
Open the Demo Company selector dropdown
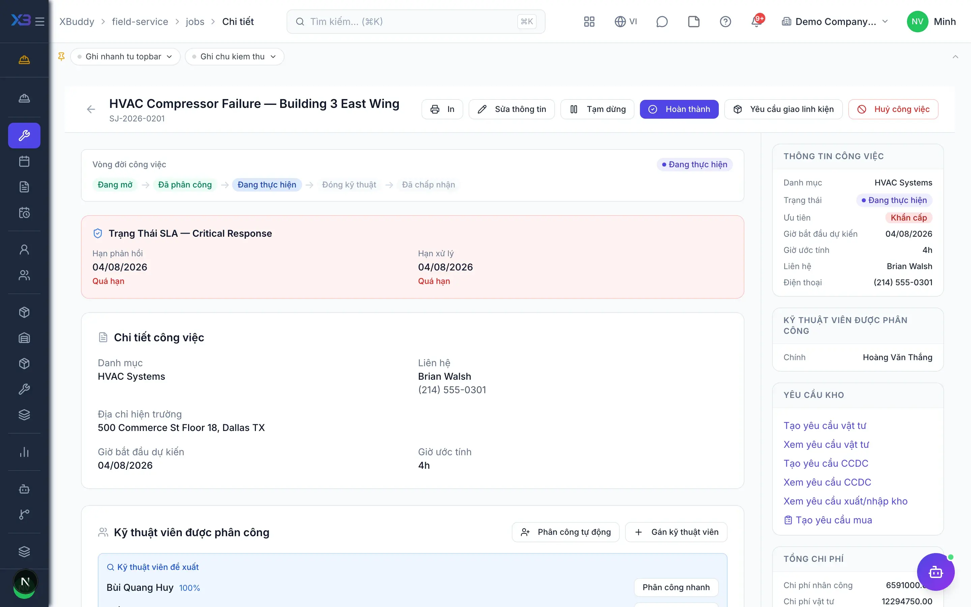835,21
